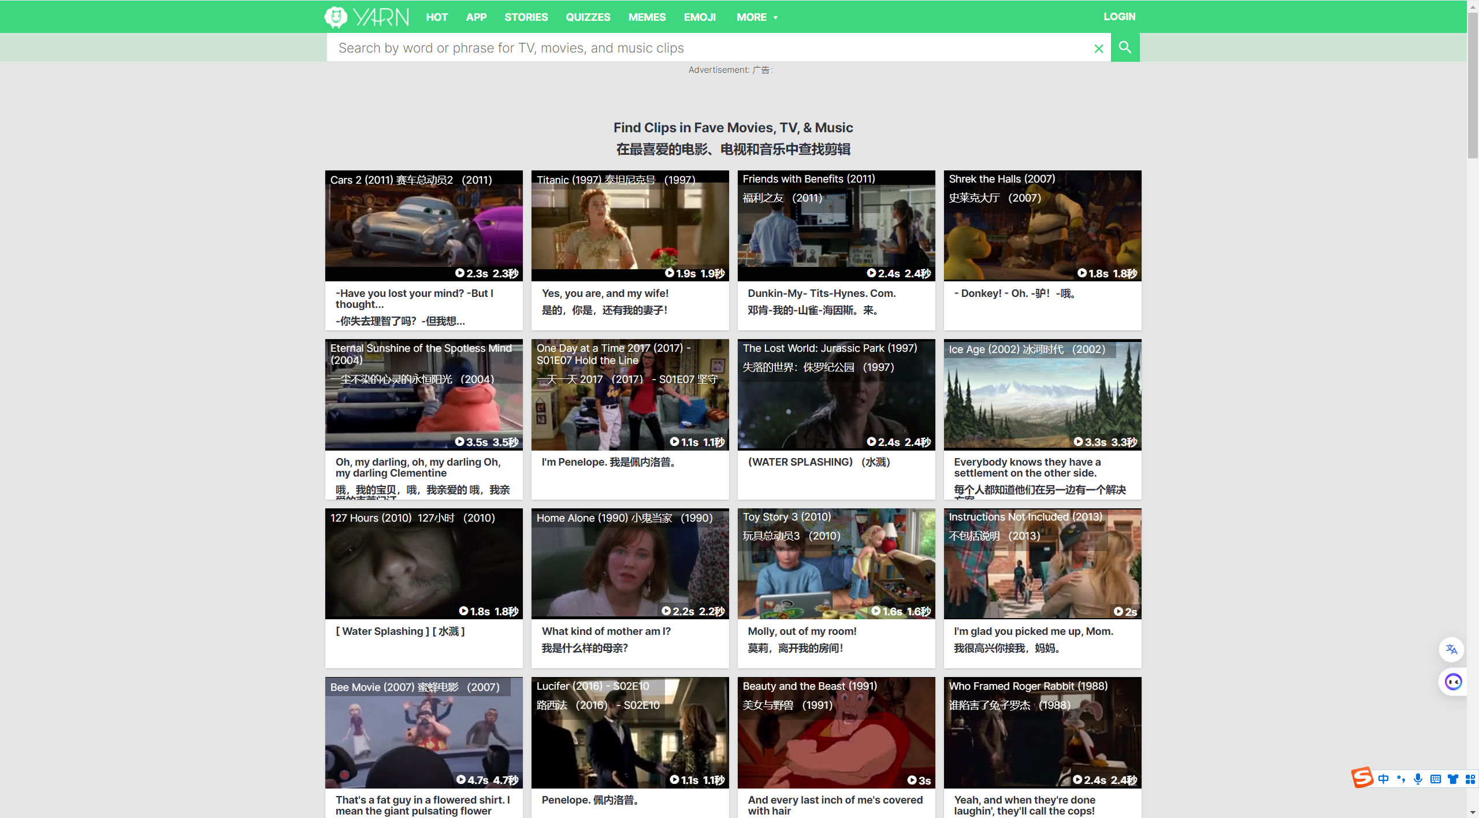Play the Ice Age 3.3s play icon
1479x818 pixels.
pyautogui.click(x=1078, y=441)
